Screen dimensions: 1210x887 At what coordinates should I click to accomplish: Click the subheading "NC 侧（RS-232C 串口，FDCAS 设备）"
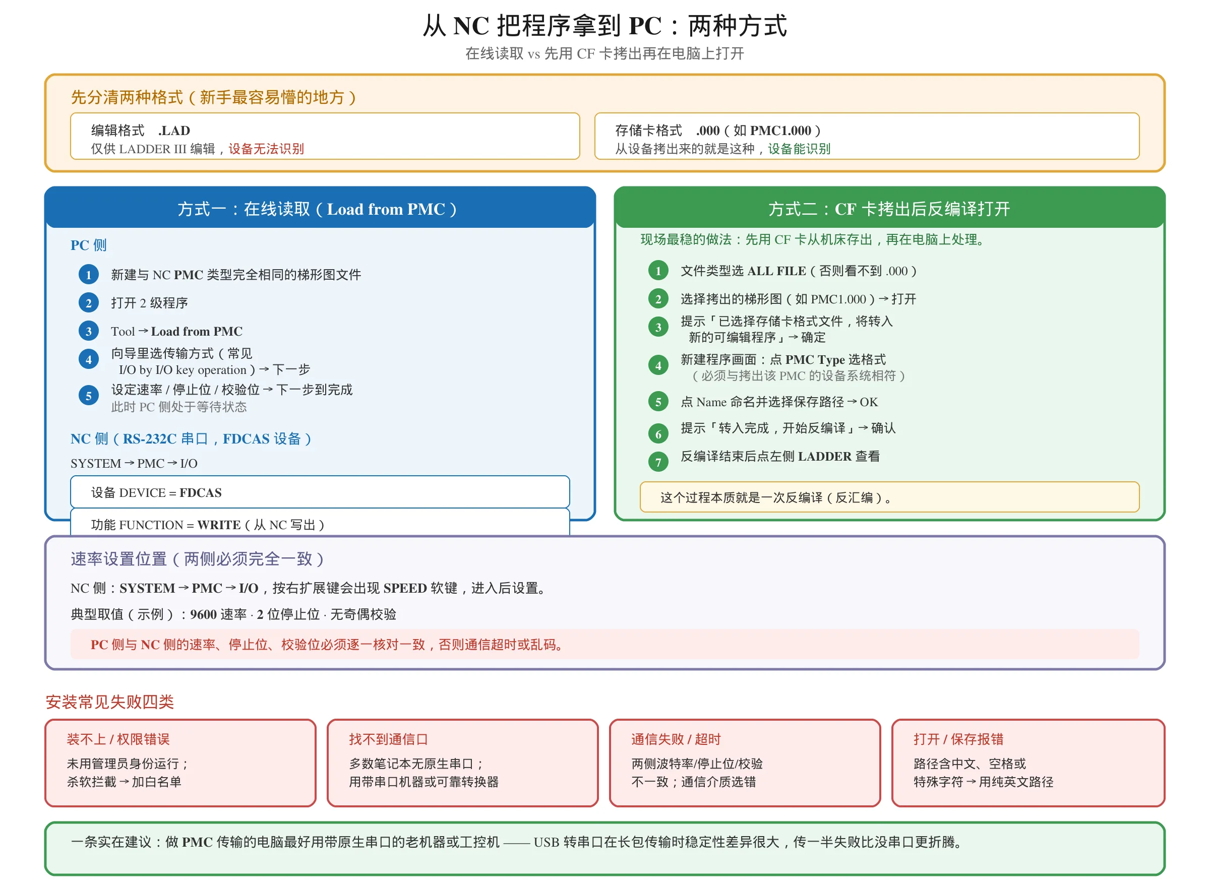(x=191, y=439)
